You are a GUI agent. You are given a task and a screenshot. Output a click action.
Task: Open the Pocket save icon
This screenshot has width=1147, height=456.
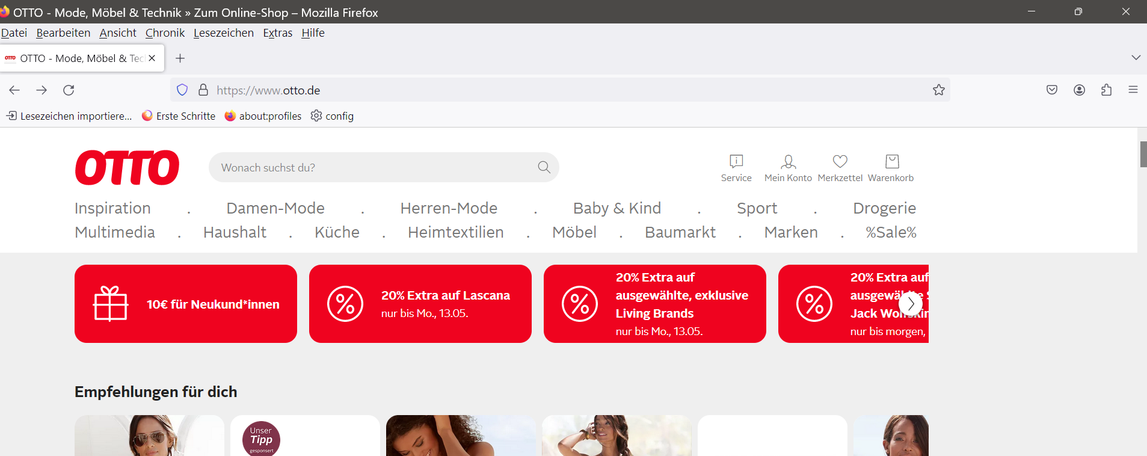(1052, 90)
